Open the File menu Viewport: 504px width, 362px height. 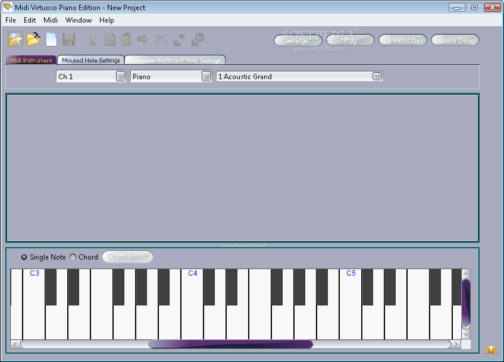11,20
